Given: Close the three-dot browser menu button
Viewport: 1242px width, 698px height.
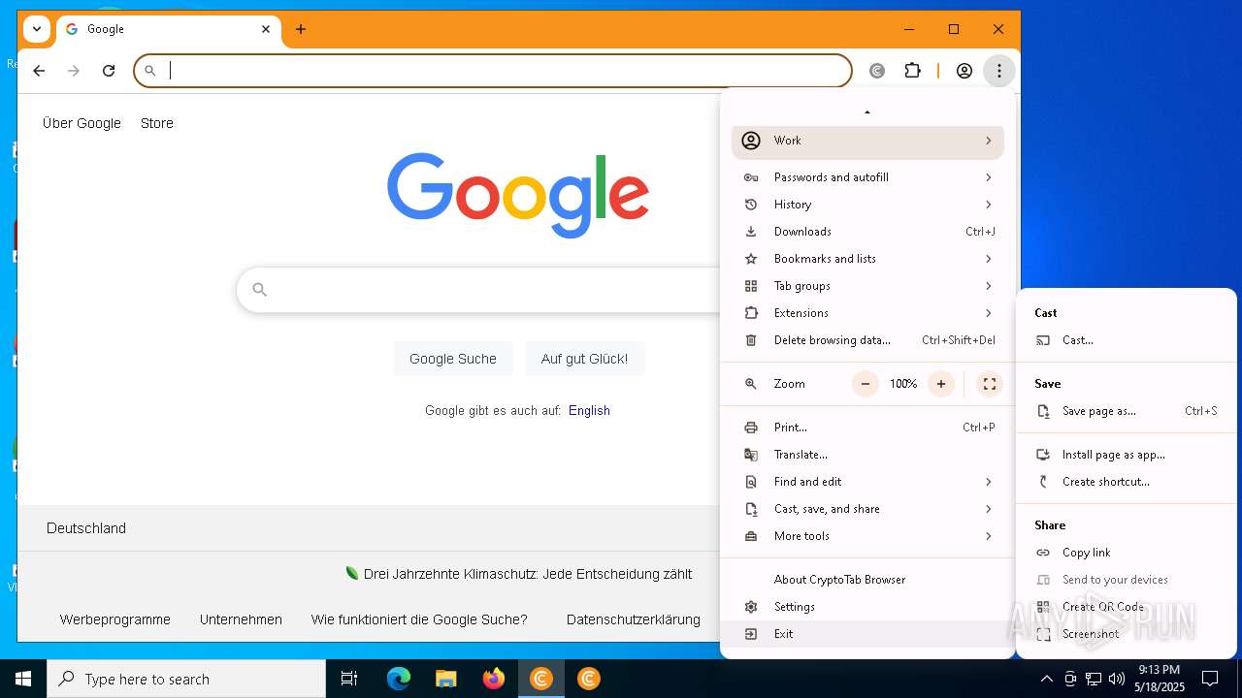Looking at the screenshot, I should tap(998, 71).
